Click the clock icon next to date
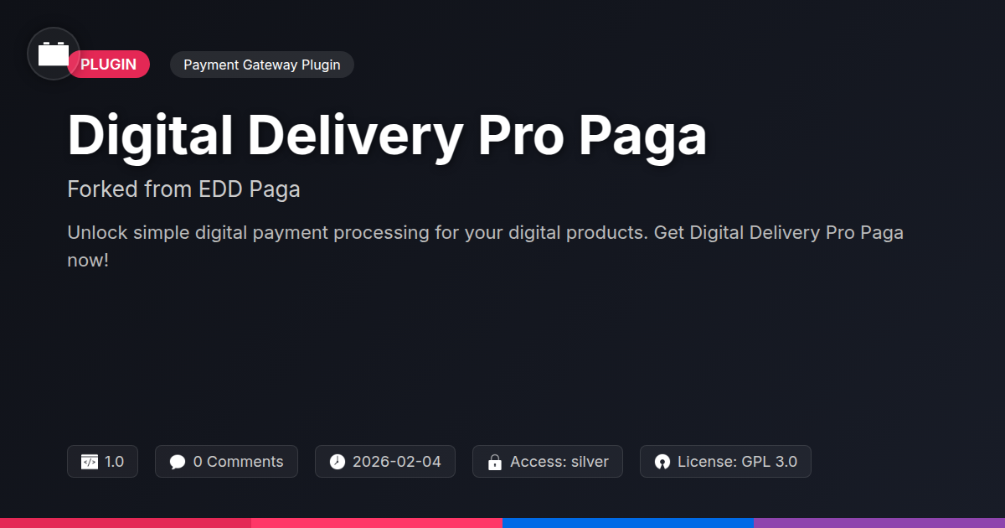Viewport: 1005px width, 528px height. 337,462
